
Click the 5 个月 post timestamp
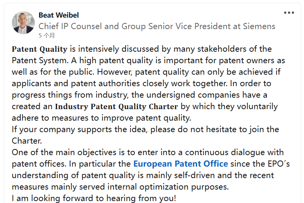tap(47, 36)
